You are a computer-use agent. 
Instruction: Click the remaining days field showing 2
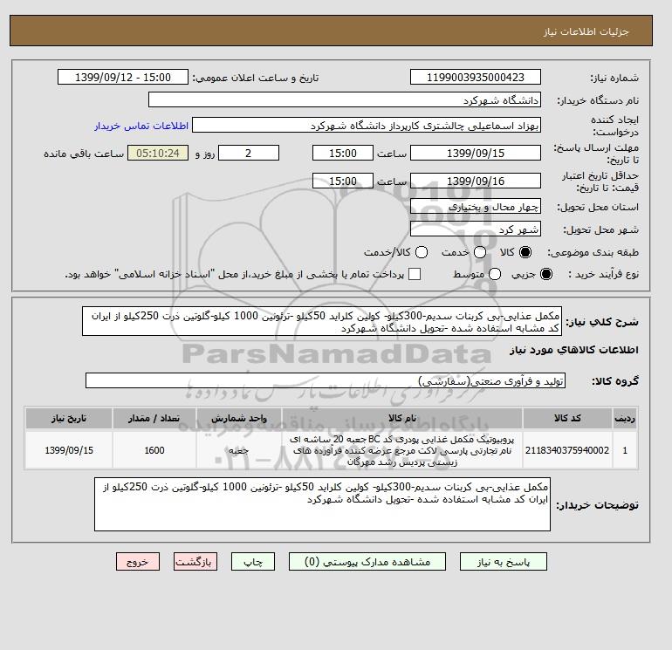tap(249, 153)
